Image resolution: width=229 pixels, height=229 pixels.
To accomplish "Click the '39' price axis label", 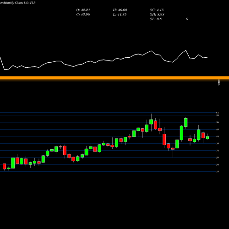I will tap(218, 143).
